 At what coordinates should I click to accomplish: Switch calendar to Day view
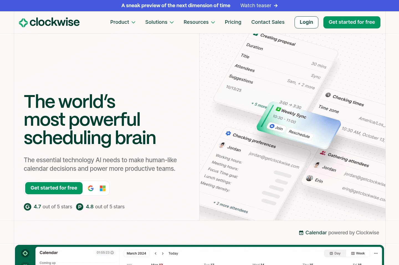[x=335, y=253]
